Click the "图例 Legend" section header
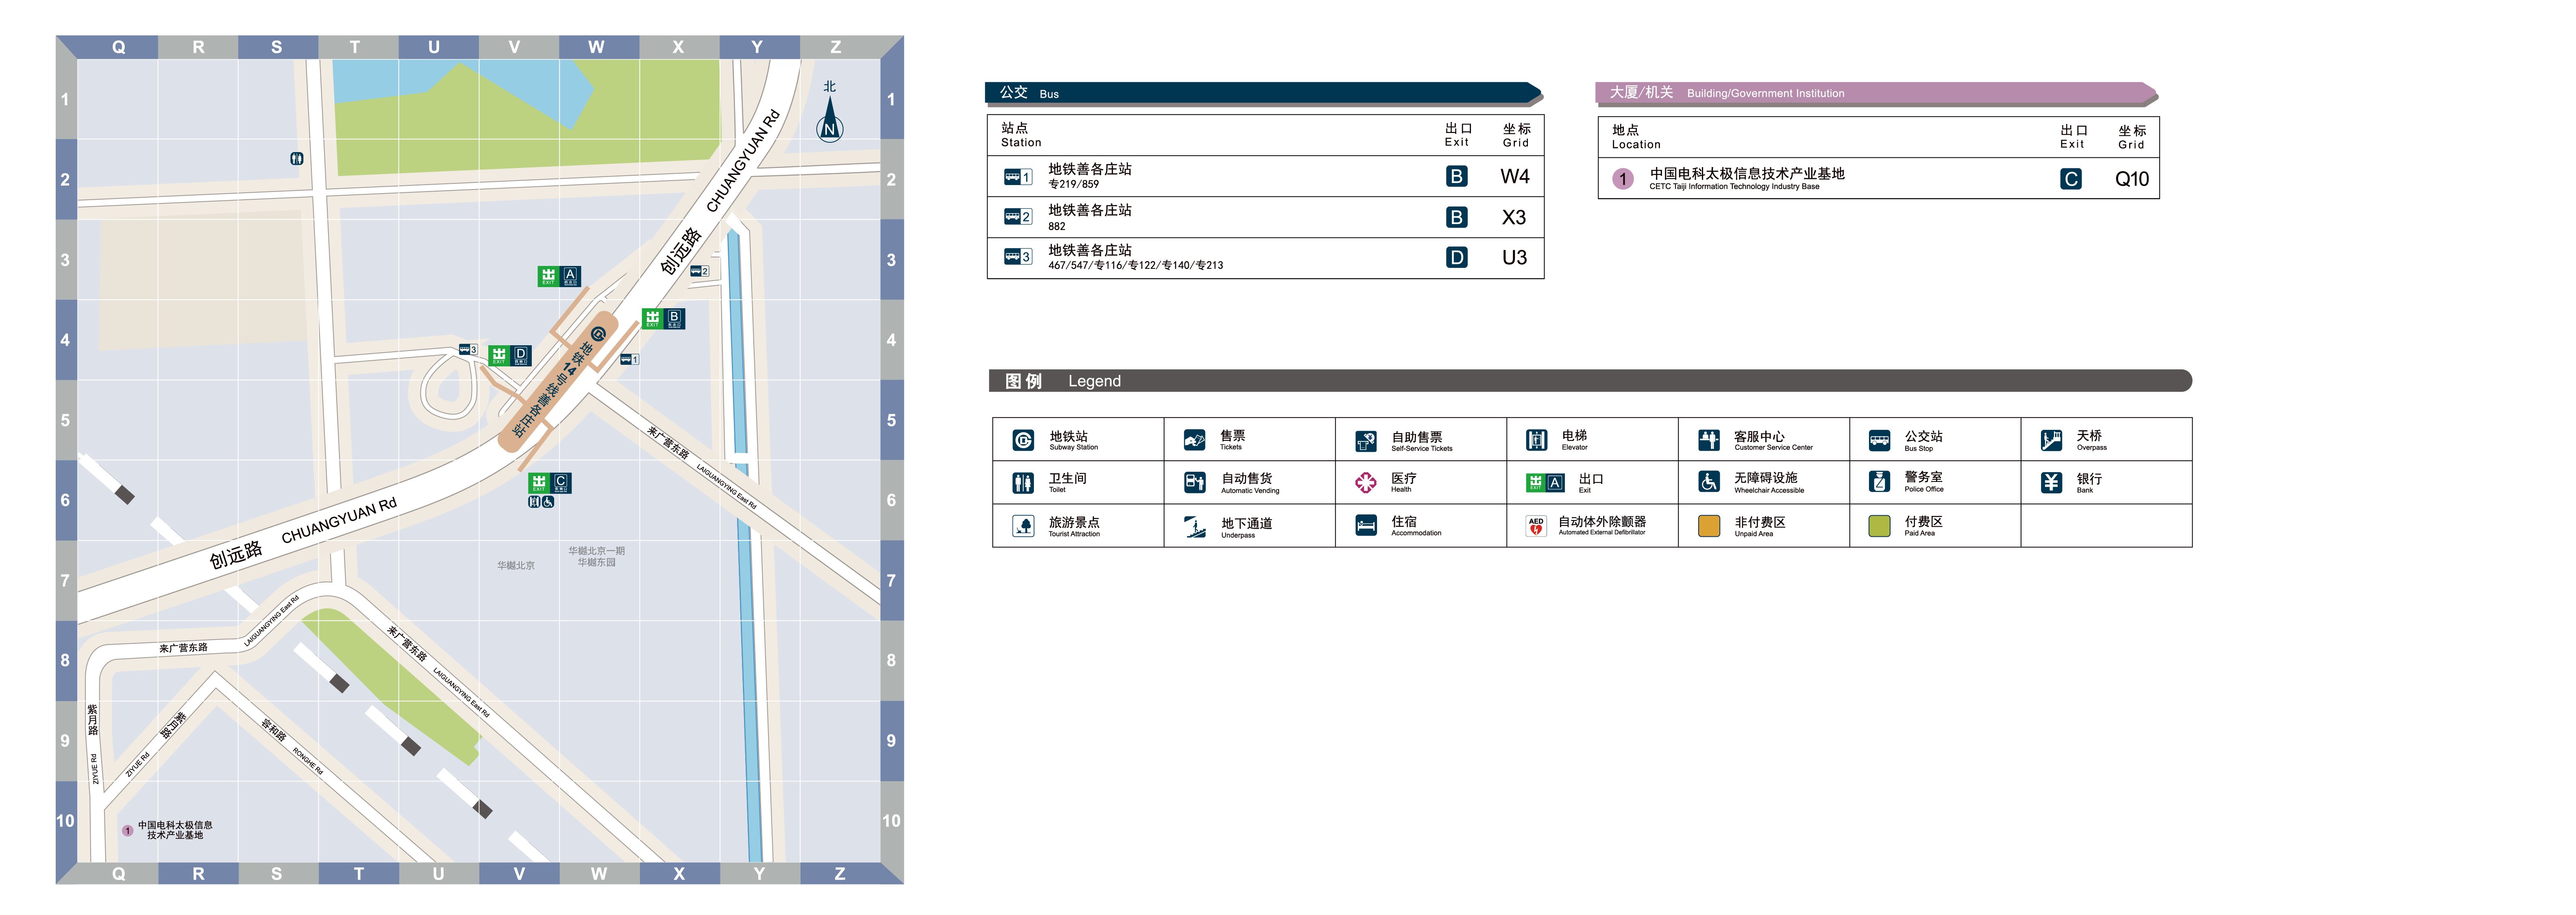 [x=1590, y=381]
